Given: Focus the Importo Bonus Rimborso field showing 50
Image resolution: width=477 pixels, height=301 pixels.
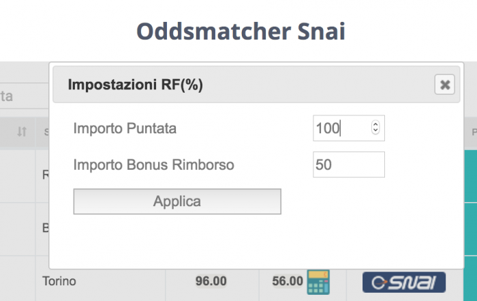Looking at the screenshot, I should tap(349, 164).
